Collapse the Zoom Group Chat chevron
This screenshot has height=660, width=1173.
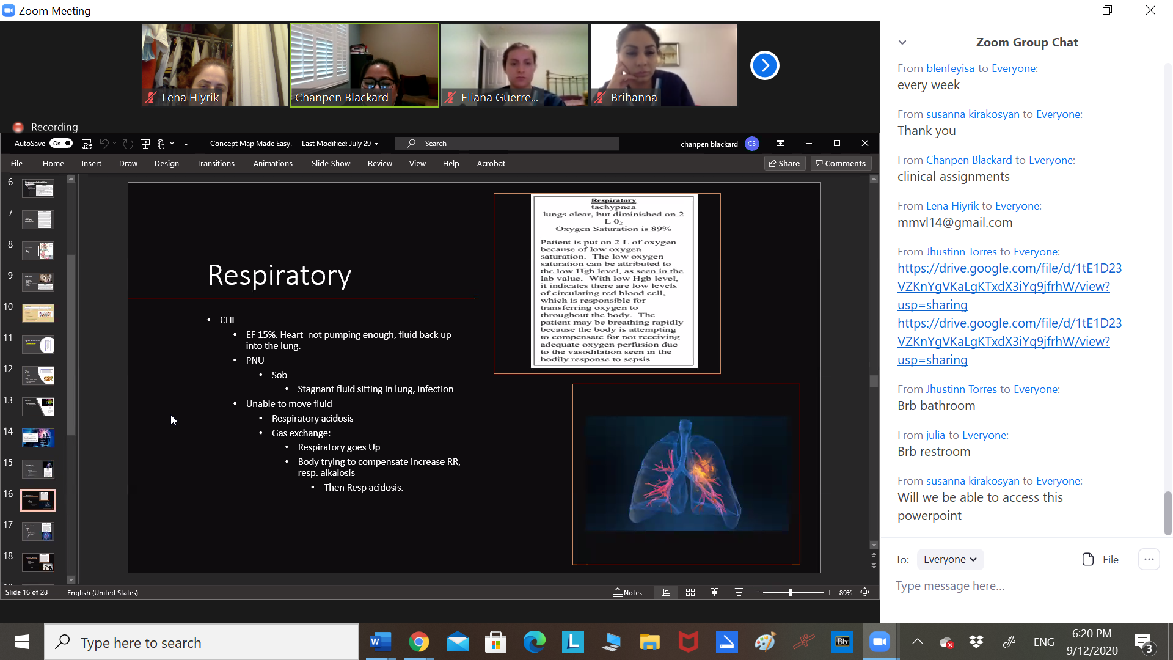(x=902, y=42)
